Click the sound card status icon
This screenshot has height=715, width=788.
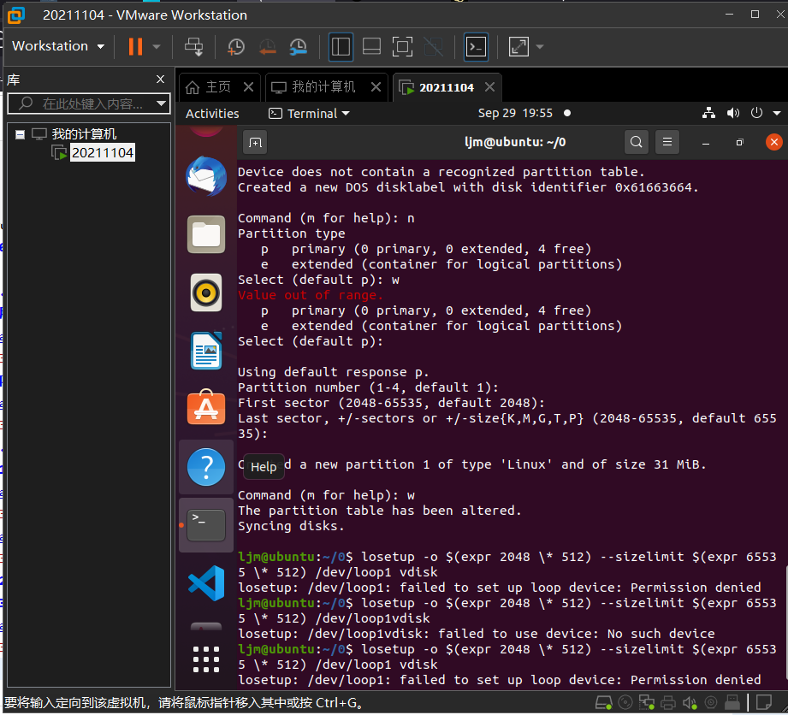pos(690,702)
